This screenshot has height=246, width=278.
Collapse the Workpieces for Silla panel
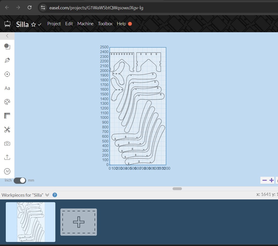48,195
